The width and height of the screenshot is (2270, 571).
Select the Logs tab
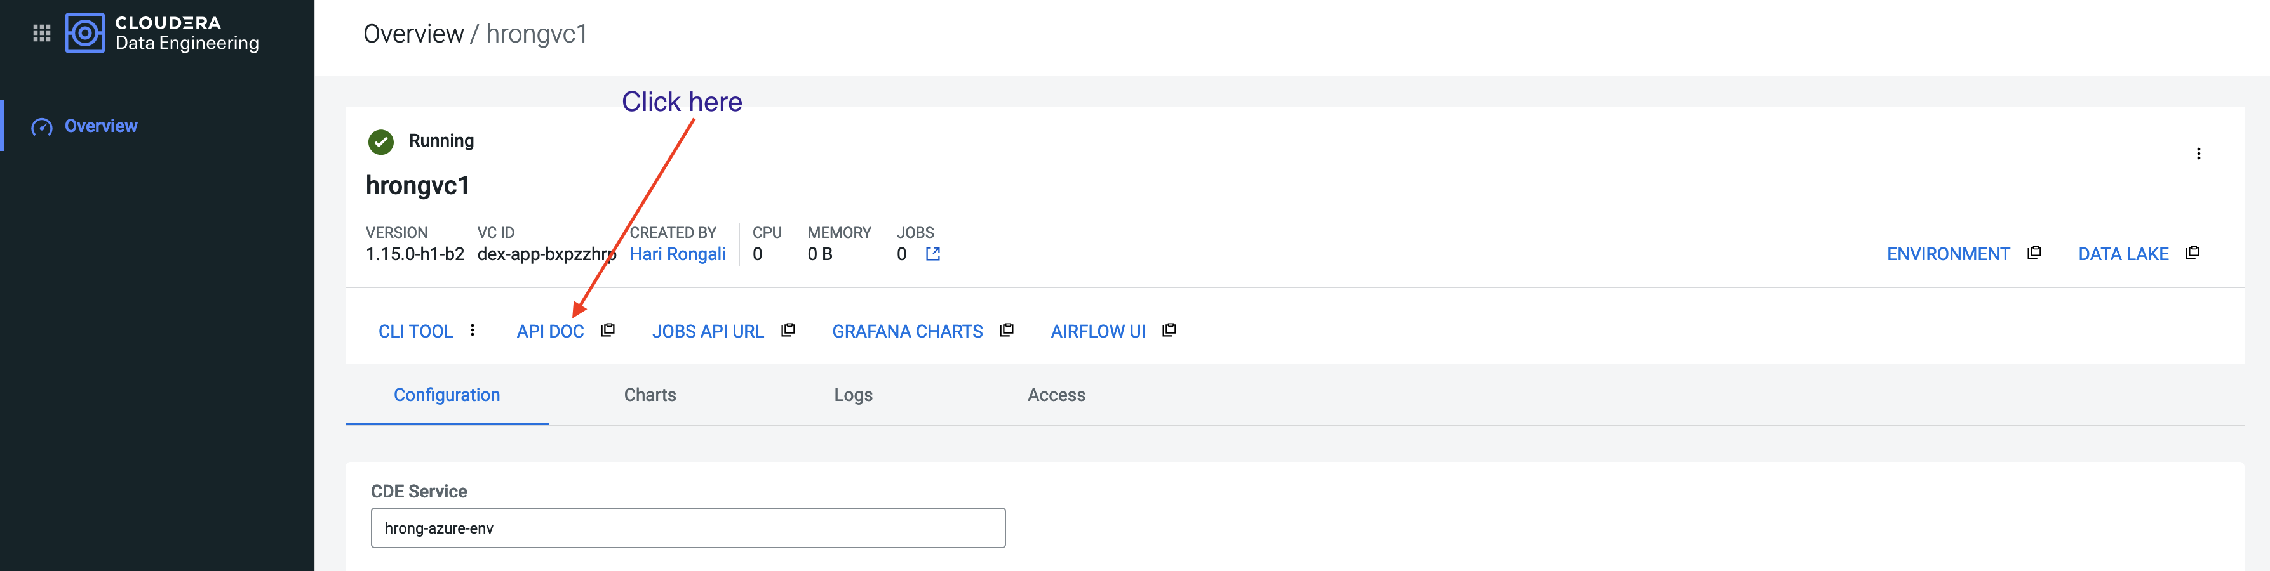click(852, 395)
